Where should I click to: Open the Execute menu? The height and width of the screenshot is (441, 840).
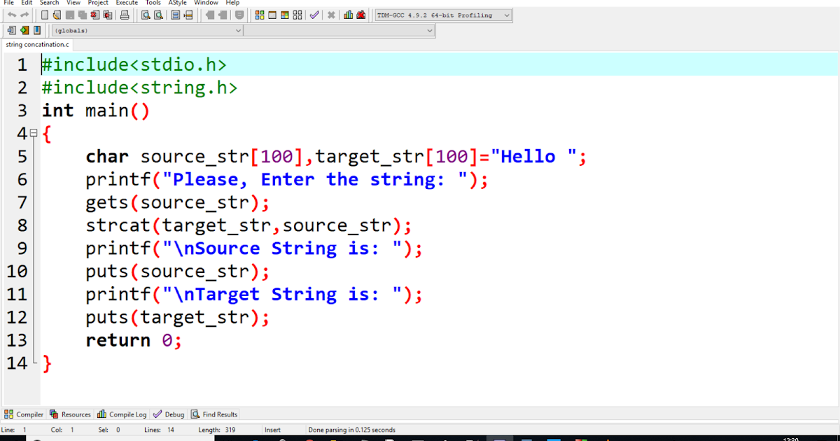(x=126, y=3)
